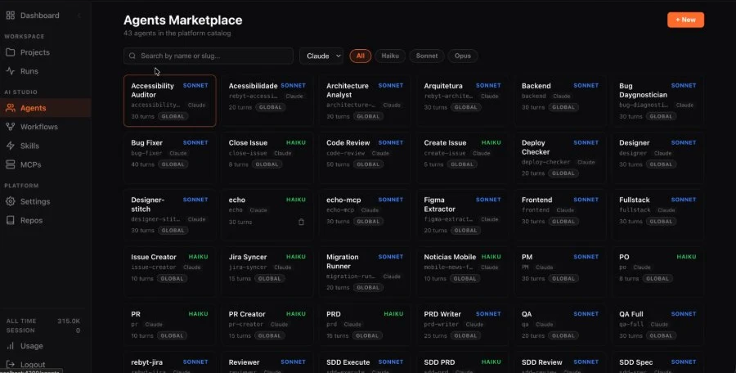Open the Dashboard grid icon
Viewport: 736px width, 373px height.
point(10,16)
